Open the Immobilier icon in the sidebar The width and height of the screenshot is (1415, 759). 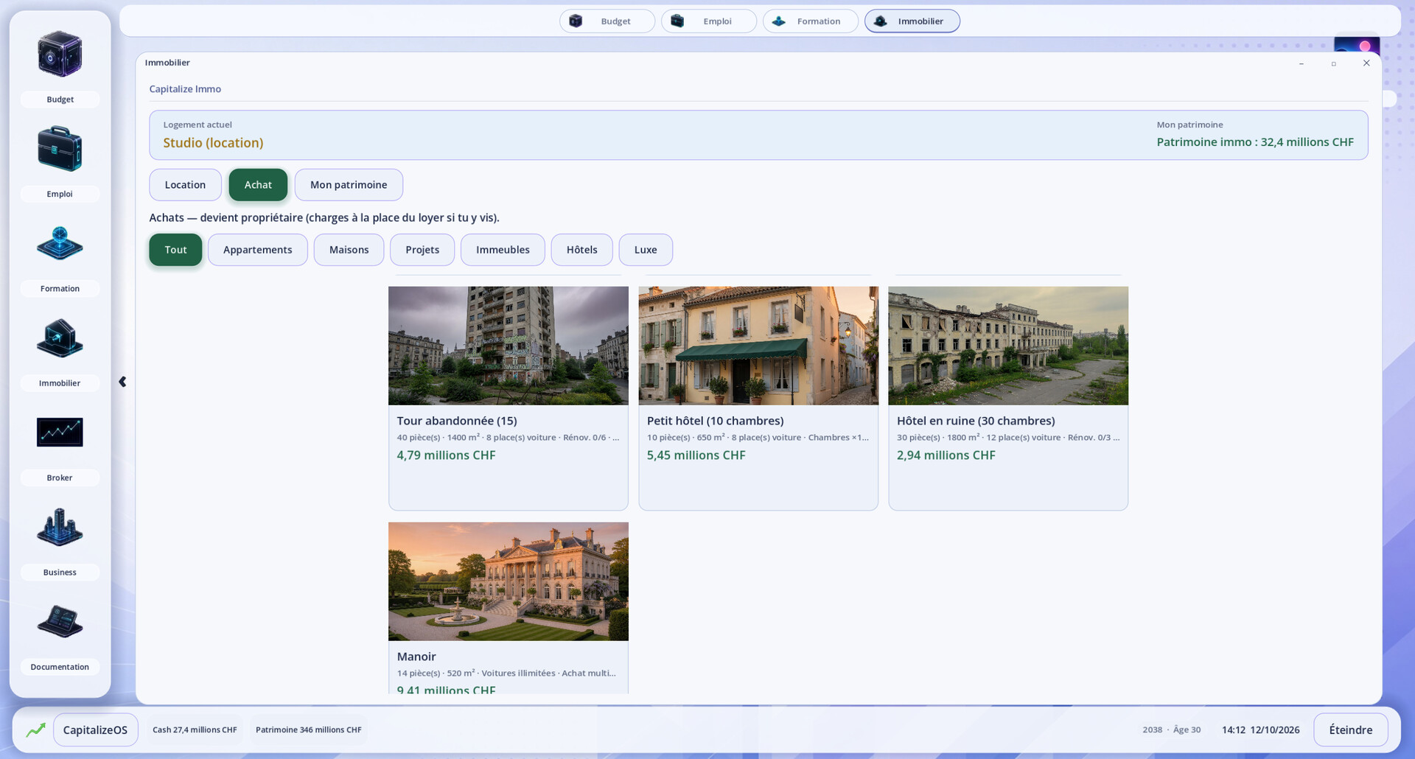(x=60, y=338)
